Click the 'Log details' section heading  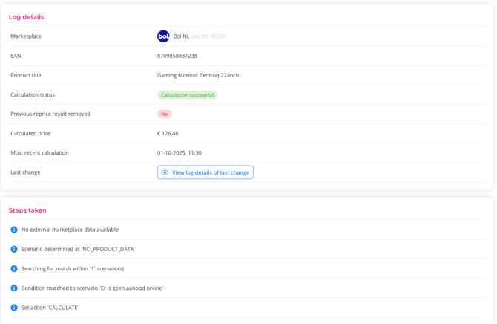pos(26,17)
